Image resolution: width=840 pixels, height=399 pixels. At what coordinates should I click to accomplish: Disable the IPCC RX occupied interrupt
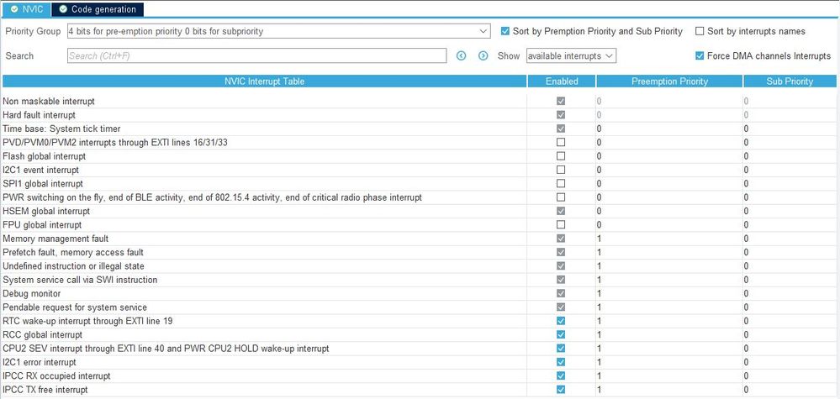(x=561, y=375)
